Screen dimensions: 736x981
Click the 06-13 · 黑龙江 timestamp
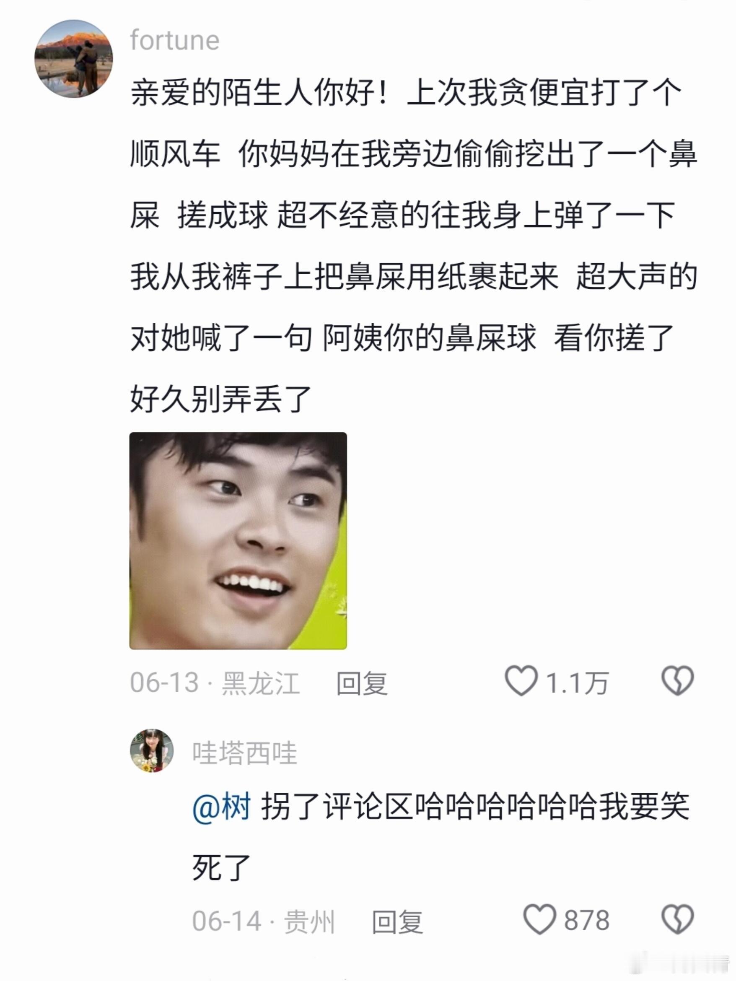(x=215, y=683)
